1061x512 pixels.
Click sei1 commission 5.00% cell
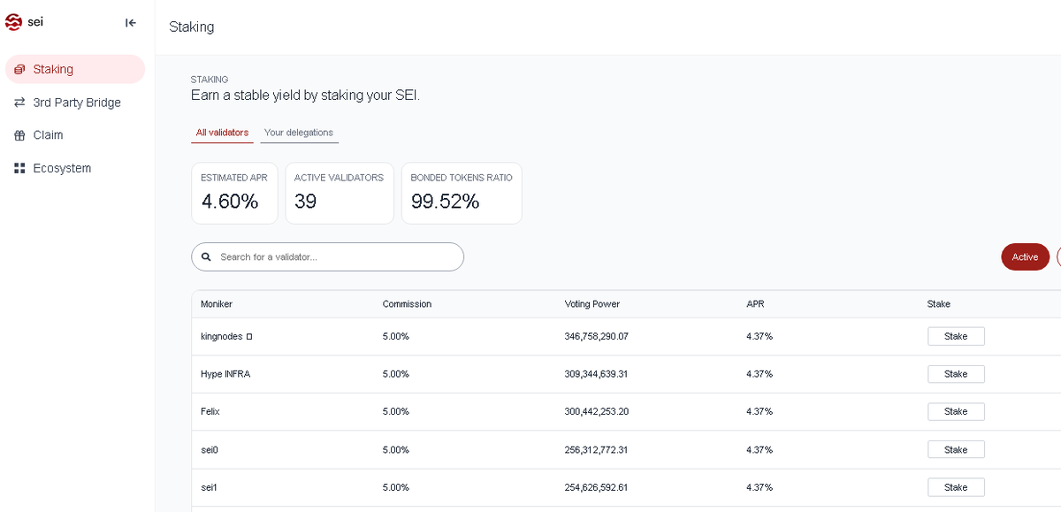click(x=396, y=487)
